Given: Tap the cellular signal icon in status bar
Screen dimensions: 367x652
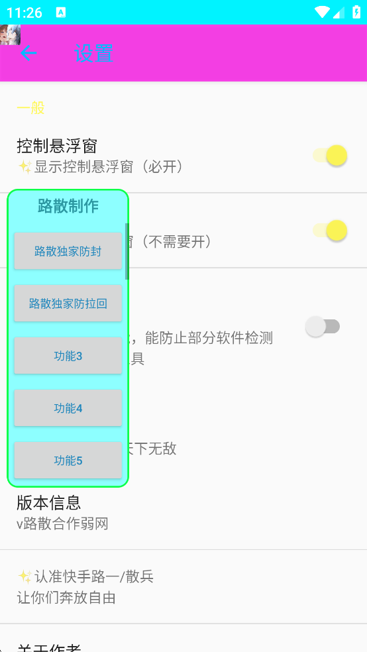Looking at the screenshot, I should [339, 13].
